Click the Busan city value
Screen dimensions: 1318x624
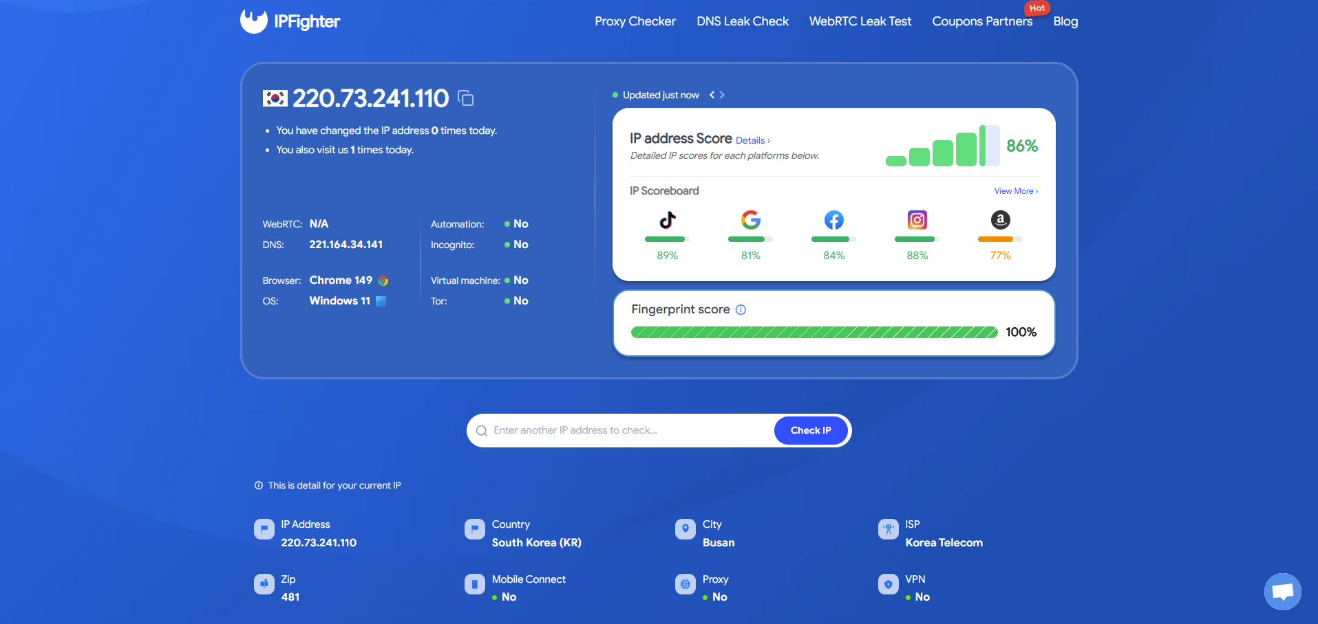719,543
